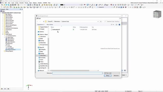
Task: Sort files by the Änderungsdatum column
Action: [84, 27]
